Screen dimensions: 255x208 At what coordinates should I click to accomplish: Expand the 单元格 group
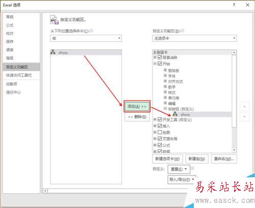[x=165, y=98]
